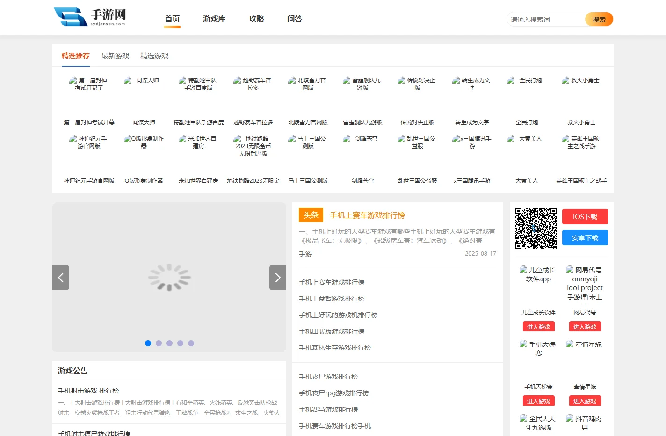Open headline 手机上赛车游戏排行榜 in orange

[x=368, y=215]
